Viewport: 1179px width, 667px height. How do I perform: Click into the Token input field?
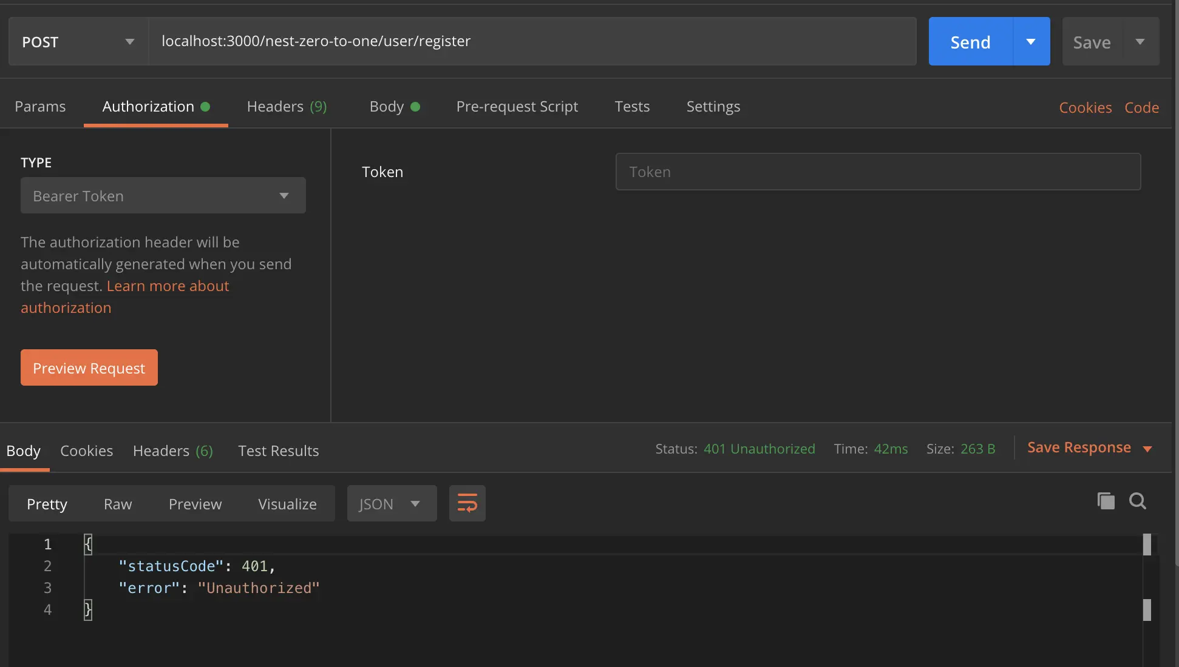coord(878,172)
